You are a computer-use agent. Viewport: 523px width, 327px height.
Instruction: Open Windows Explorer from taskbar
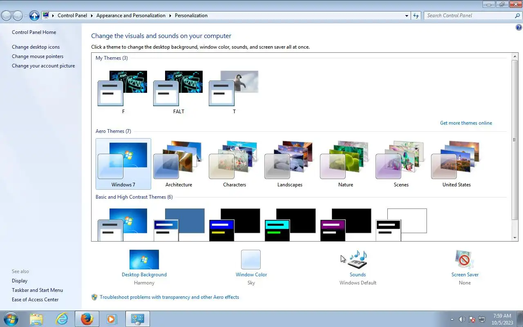[36, 319]
